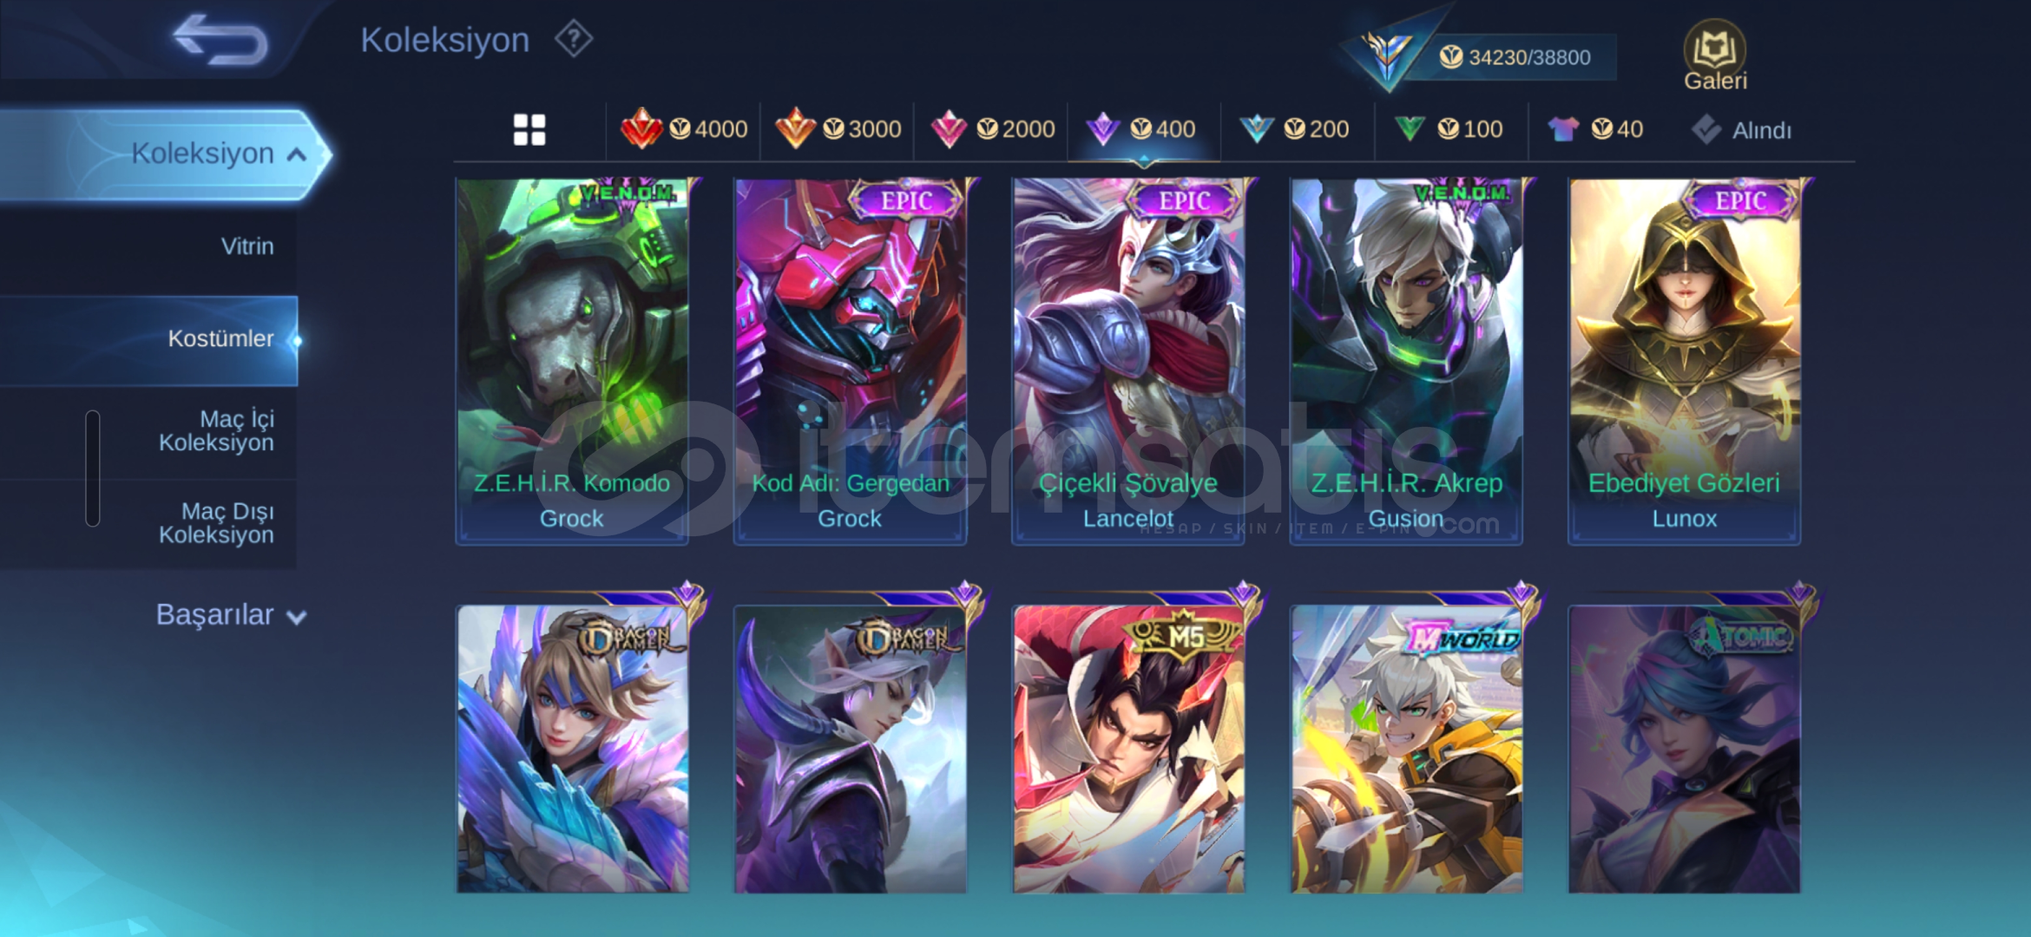2031x937 pixels.
Task: Filter by the 3000-point orange gem tier
Action: [838, 129]
